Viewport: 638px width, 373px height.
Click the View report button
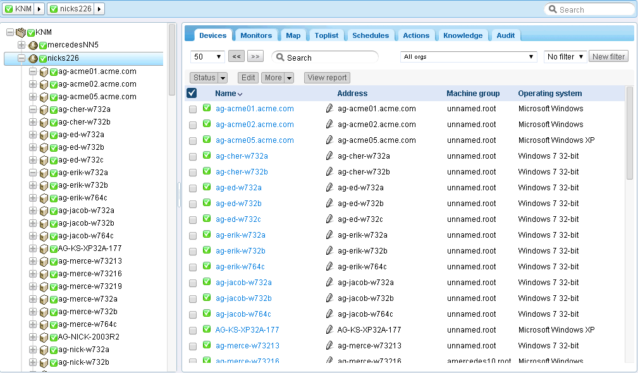(x=327, y=78)
